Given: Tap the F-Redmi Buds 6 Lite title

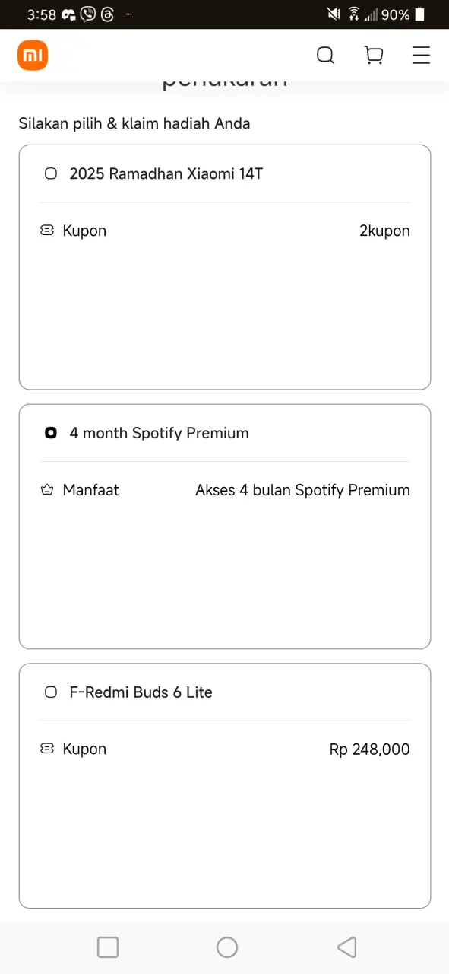Looking at the screenshot, I should (141, 692).
